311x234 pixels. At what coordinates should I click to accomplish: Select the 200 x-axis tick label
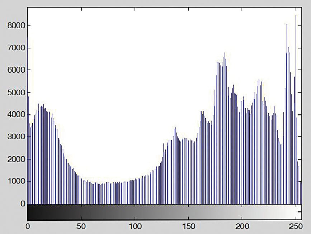tap(242, 226)
